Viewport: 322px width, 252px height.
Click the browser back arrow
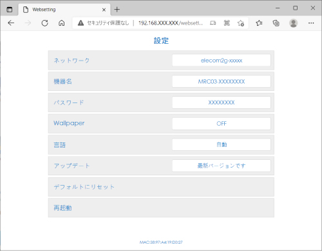coord(11,23)
